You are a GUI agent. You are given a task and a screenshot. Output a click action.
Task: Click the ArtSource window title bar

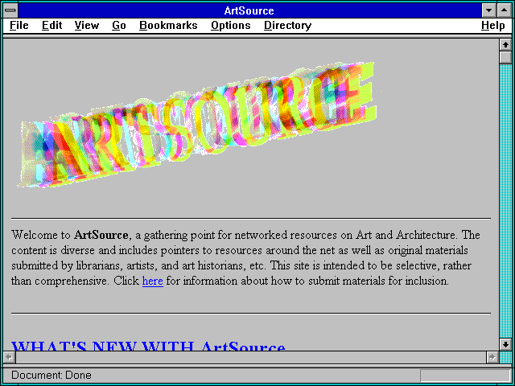249,10
